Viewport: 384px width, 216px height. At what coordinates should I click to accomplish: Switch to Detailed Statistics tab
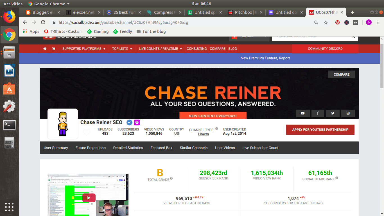pyautogui.click(x=128, y=148)
